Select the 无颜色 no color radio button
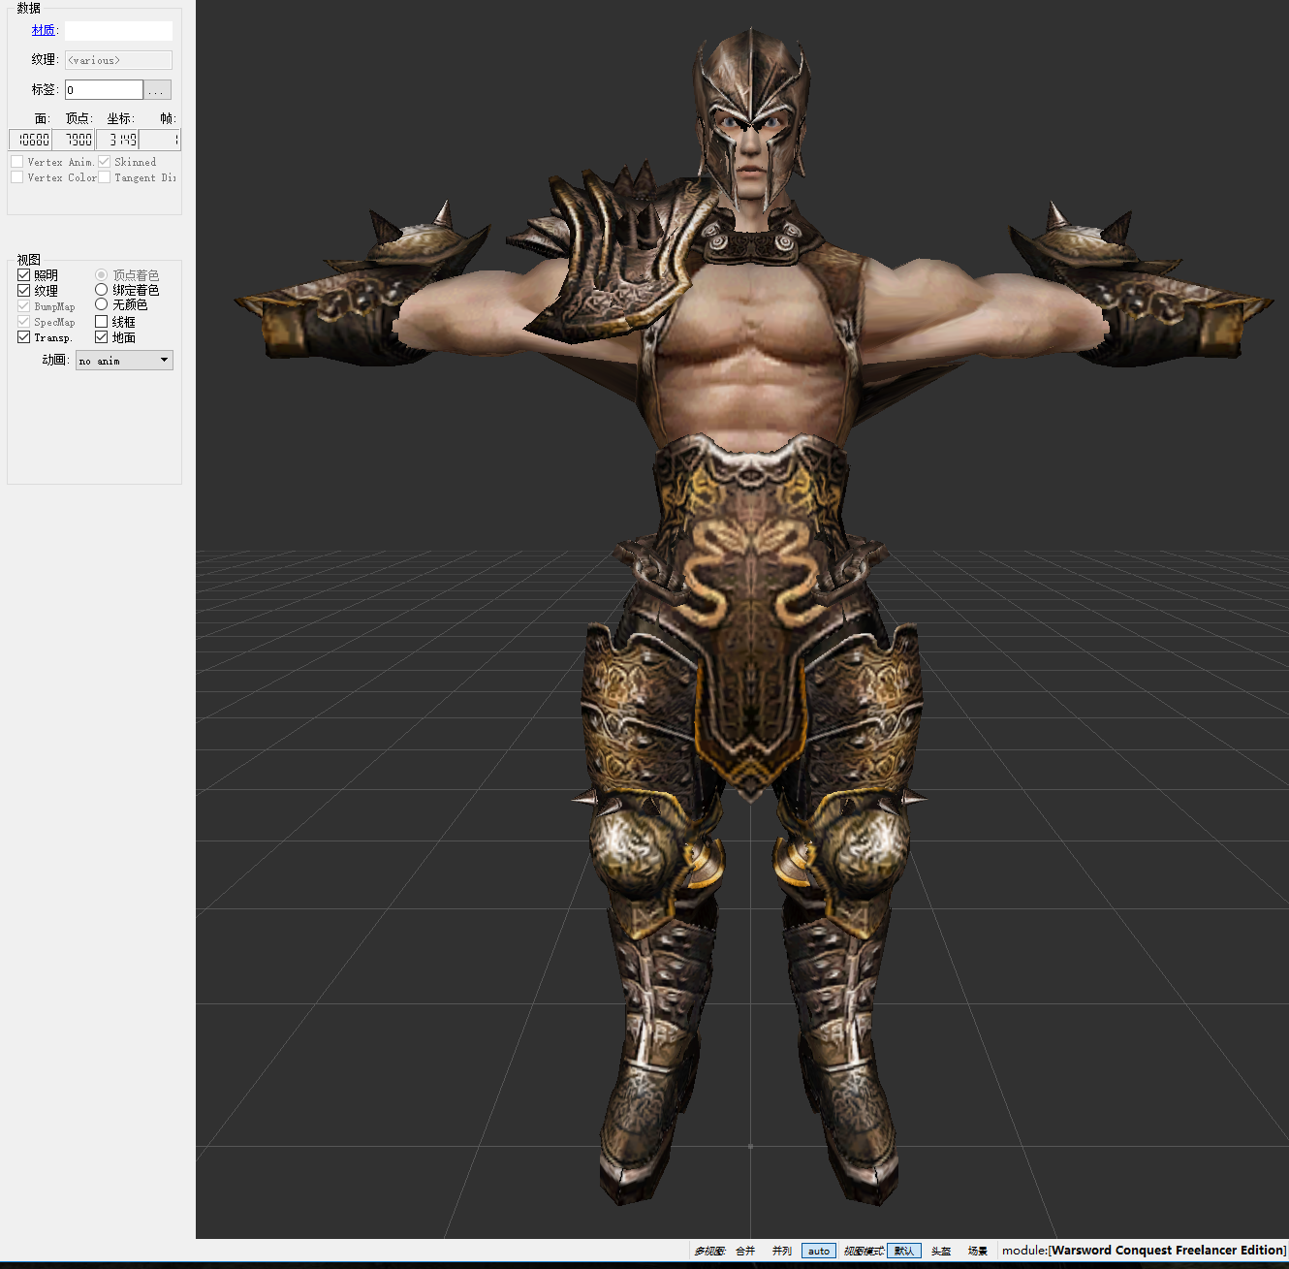 [x=101, y=304]
